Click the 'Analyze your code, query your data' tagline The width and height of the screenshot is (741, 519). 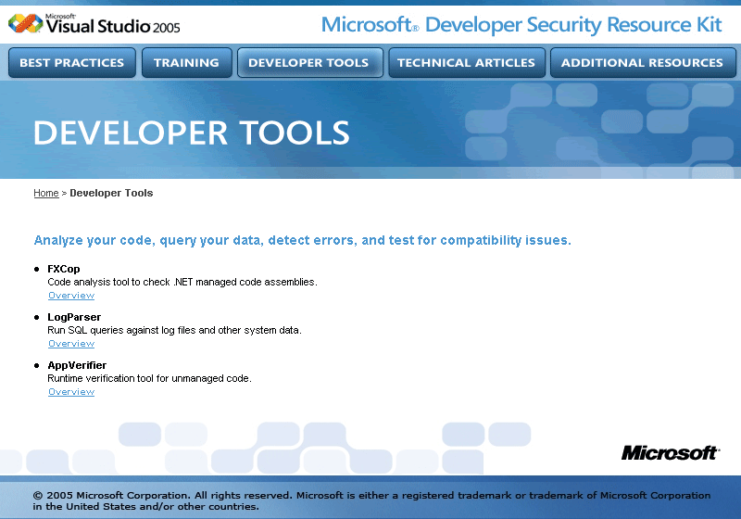(303, 240)
